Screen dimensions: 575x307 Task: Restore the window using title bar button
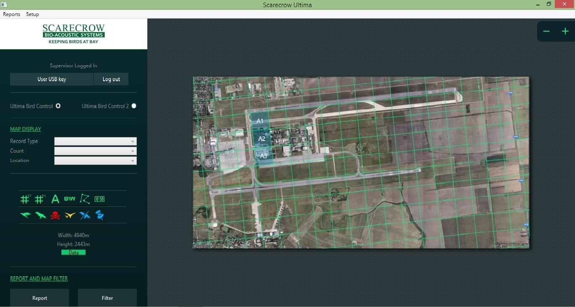pos(549,4)
